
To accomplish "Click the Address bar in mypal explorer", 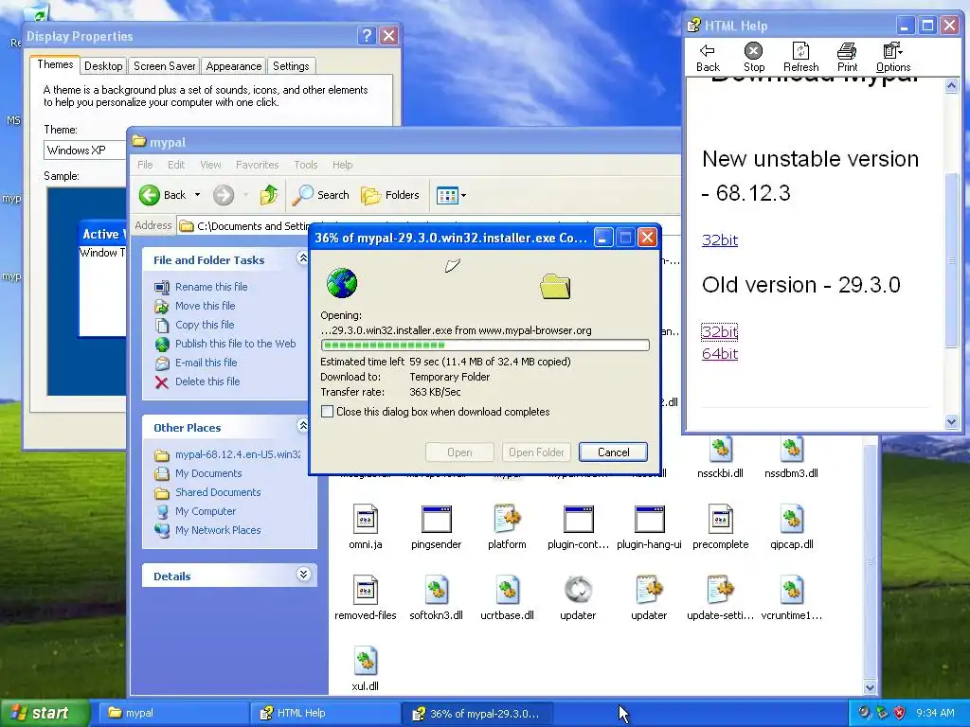I will (427, 226).
